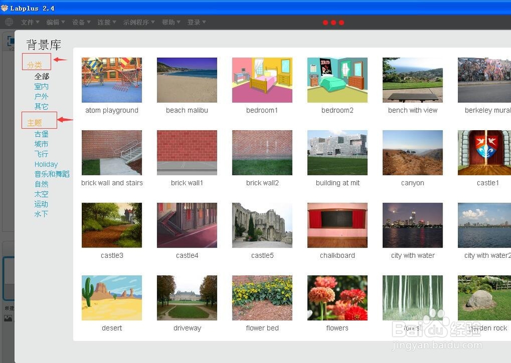Select the 音乐和舞蹈 theme

[x=52, y=174]
